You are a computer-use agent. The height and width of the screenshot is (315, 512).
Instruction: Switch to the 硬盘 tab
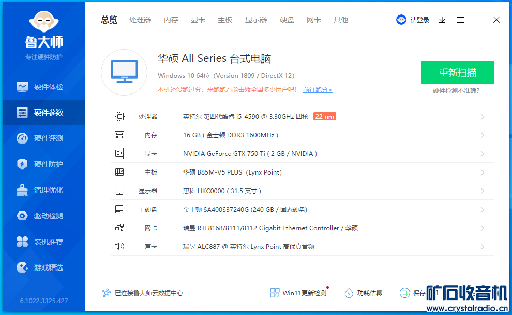pos(287,20)
